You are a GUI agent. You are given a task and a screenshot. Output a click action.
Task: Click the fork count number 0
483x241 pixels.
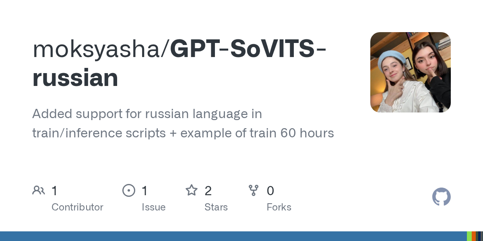click(x=270, y=191)
